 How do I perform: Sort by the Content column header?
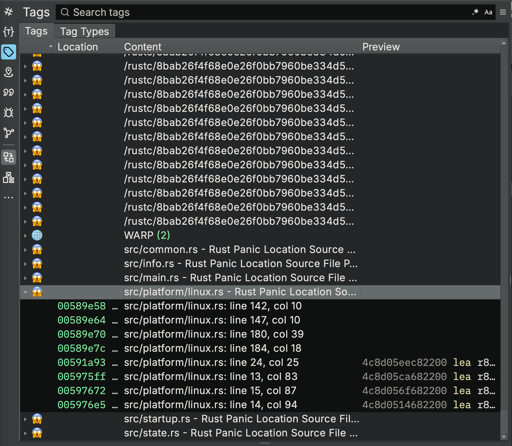pos(241,47)
